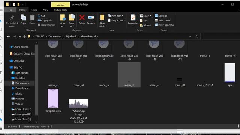Click the Forward navigation arrow
Screen dimensions: 240x135
point(15,37)
